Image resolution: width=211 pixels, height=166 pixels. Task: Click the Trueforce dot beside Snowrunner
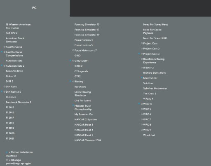pos(142,77)
